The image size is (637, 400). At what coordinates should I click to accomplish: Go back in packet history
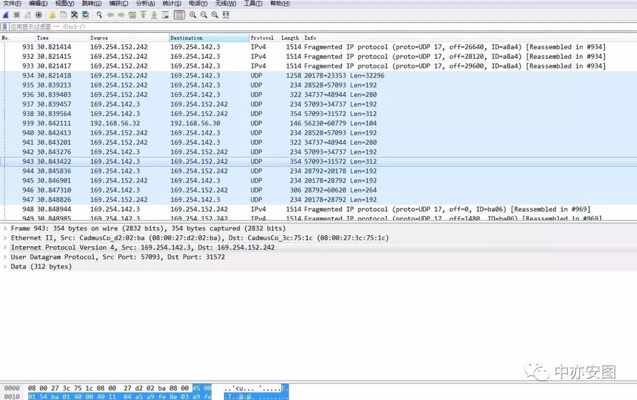pyautogui.click(x=110, y=15)
